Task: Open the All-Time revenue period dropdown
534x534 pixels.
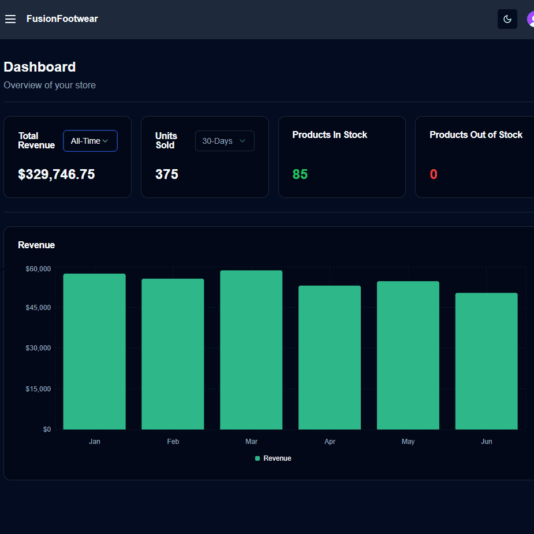Action: (x=90, y=141)
